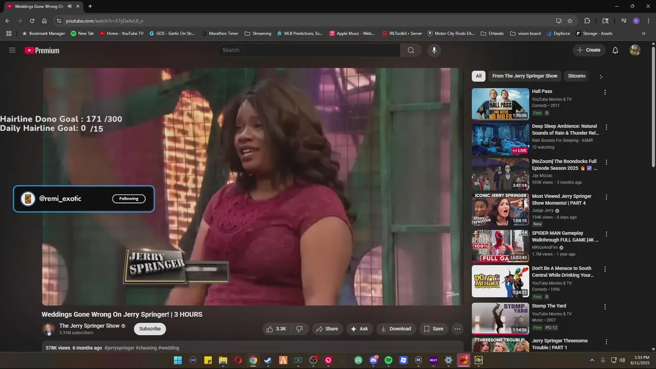This screenshot has height=369, width=656.
Task: Open the Apple Music bookmark
Action: [x=352, y=33]
